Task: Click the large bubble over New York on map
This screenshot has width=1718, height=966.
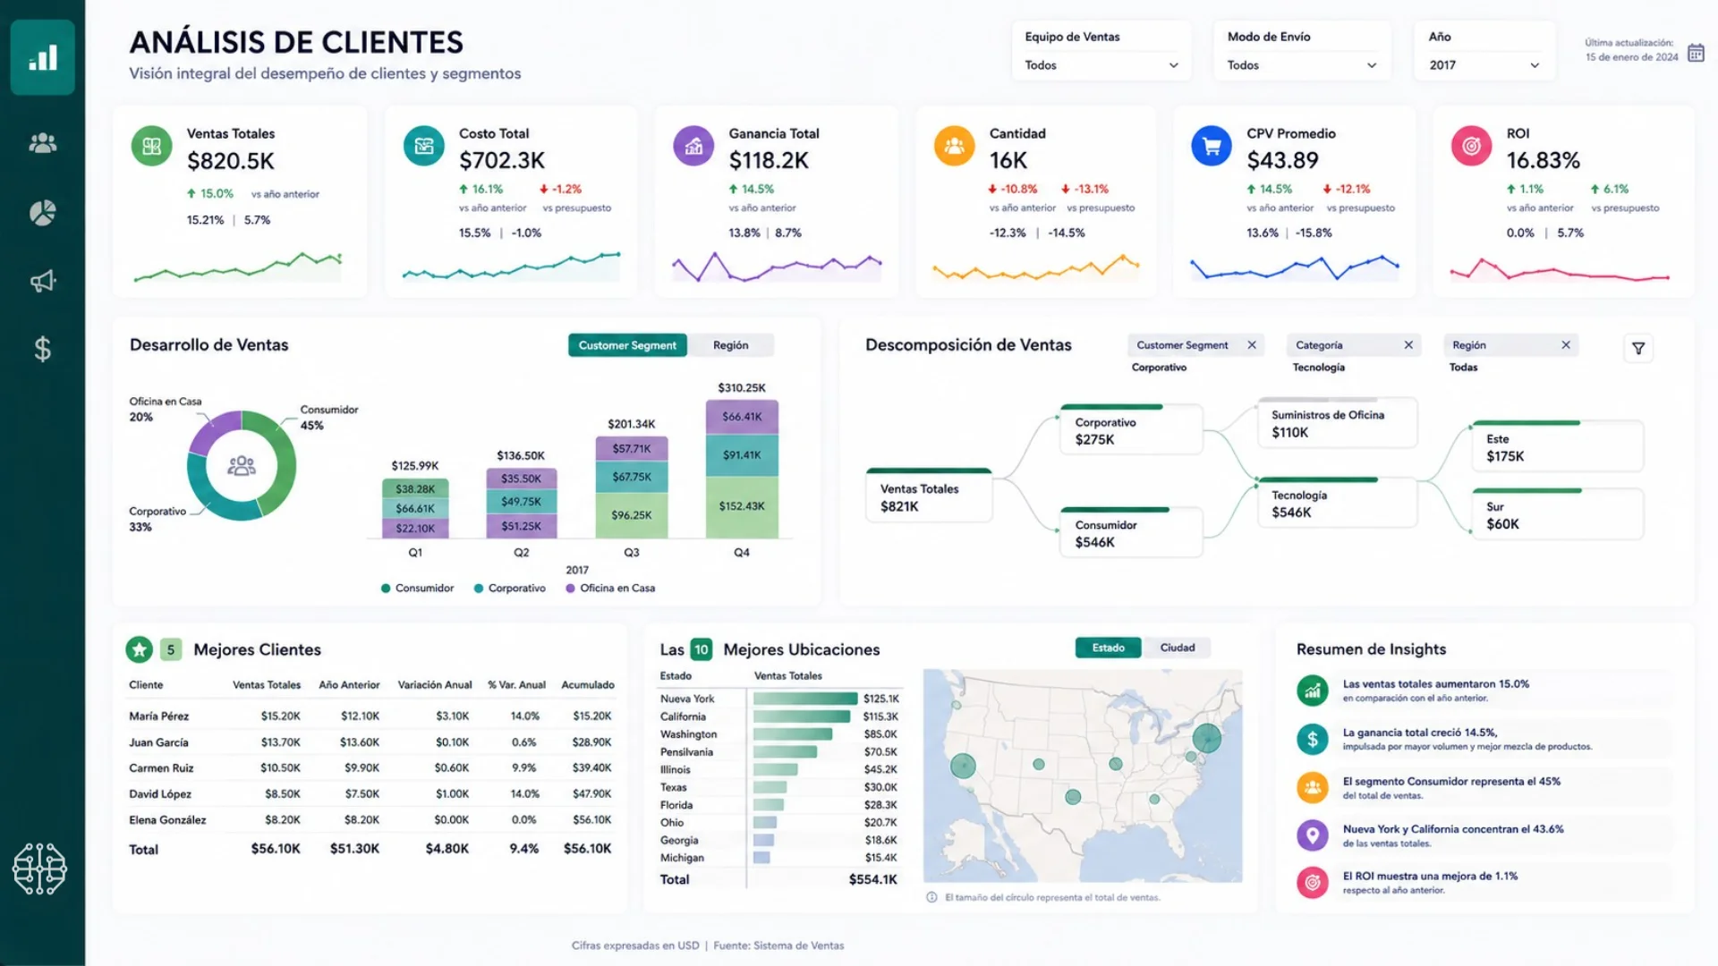Action: point(1207,738)
